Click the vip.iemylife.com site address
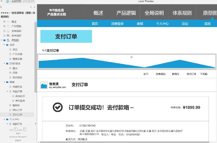The width and height of the screenshot is (217, 143). (x=57, y=87)
